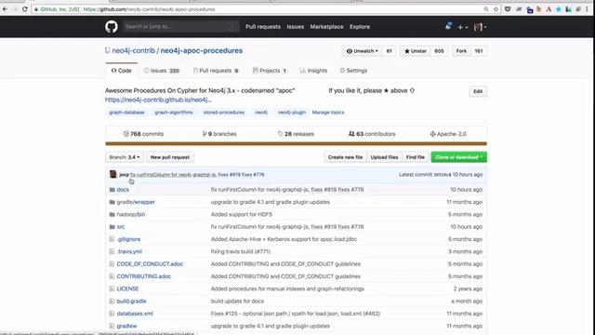Image resolution: width=595 pixels, height=335 pixels.
Task: Click the graph-algorithms topic tag
Action: (174, 113)
